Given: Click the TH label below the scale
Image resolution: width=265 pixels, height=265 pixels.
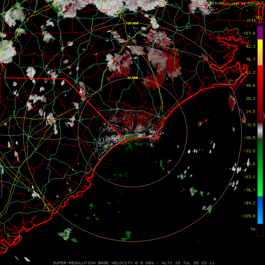Looking at the screenshot, I should [253, 229].
